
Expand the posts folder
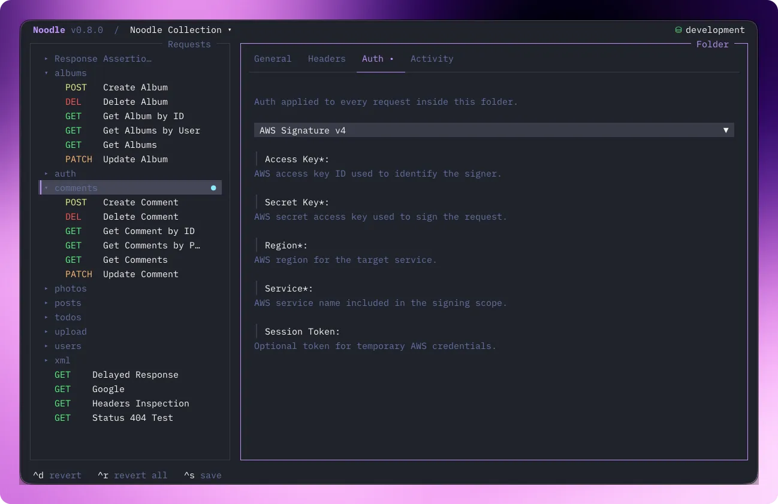click(x=46, y=303)
